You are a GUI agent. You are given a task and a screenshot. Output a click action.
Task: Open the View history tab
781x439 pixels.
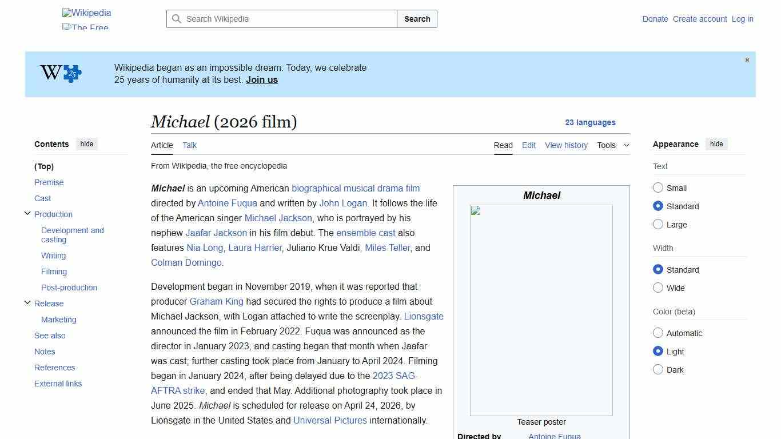click(x=565, y=145)
